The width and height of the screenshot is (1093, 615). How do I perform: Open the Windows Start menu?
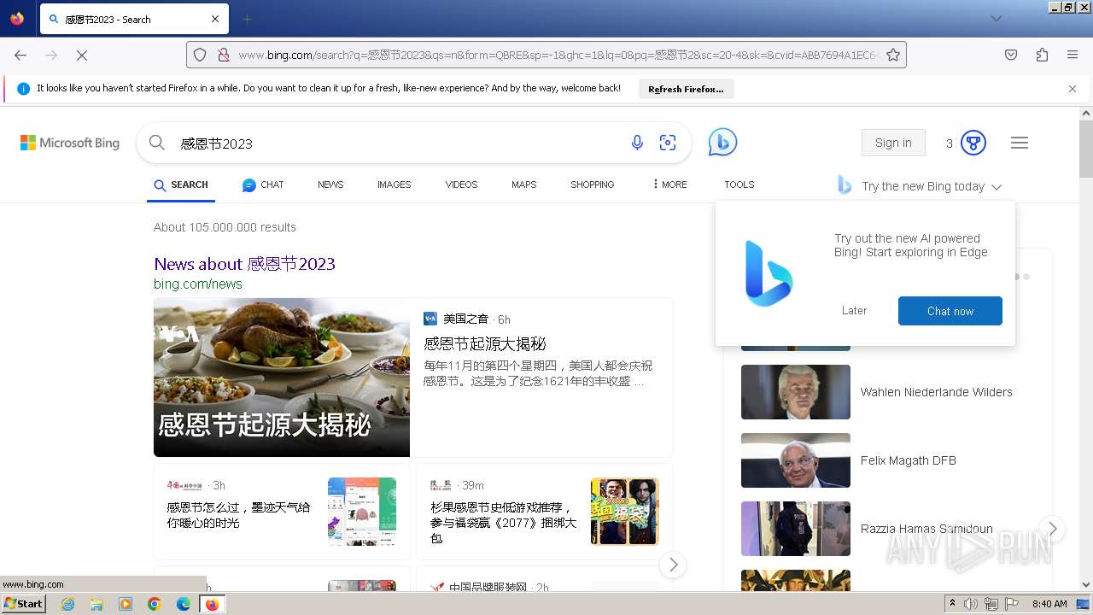pyautogui.click(x=24, y=604)
